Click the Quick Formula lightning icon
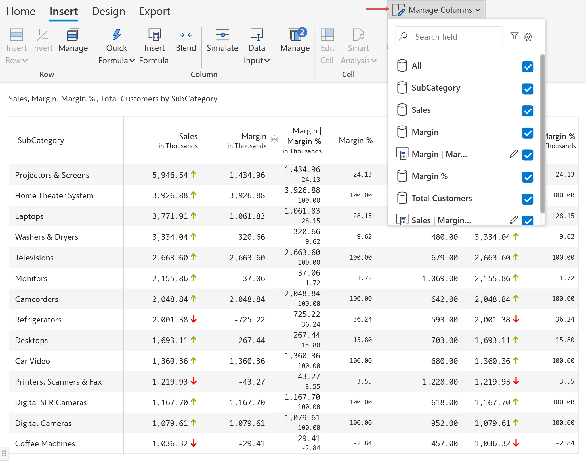Viewport: 586px width, 461px height. pos(116,35)
